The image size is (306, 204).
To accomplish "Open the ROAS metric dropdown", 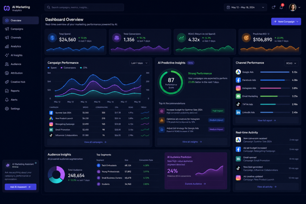I will click(x=291, y=63).
